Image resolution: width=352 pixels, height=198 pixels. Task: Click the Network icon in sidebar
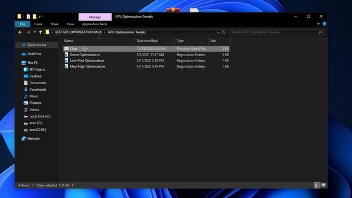click(x=24, y=139)
